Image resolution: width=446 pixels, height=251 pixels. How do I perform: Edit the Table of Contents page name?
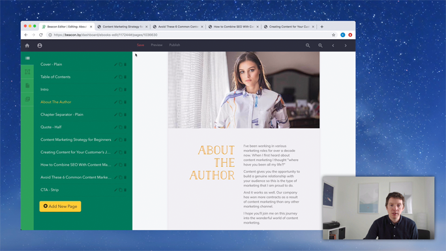(x=116, y=77)
